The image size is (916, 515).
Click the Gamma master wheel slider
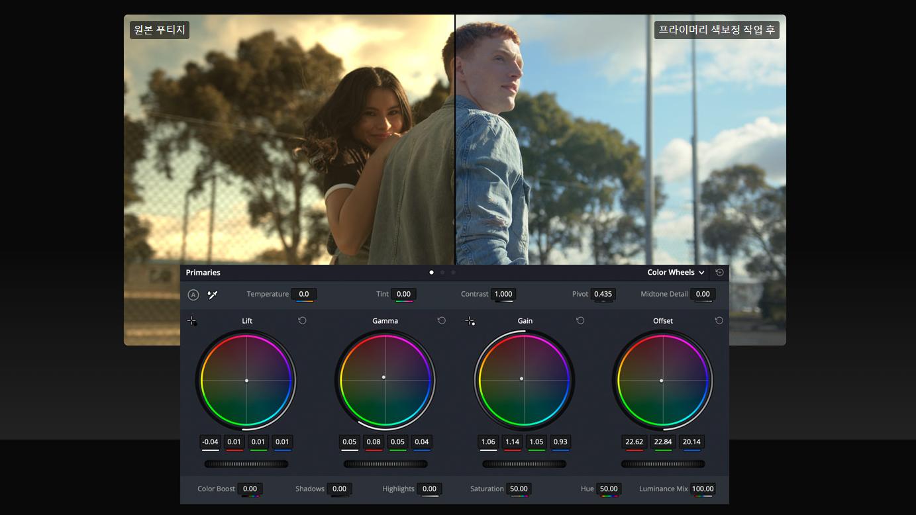coord(385,464)
